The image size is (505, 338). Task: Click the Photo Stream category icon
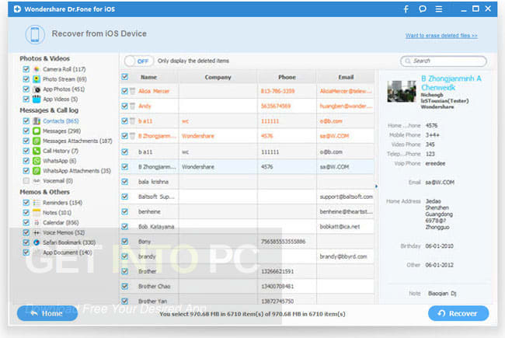click(37, 79)
